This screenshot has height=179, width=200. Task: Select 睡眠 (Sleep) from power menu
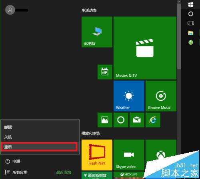pyautogui.click(x=40, y=127)
